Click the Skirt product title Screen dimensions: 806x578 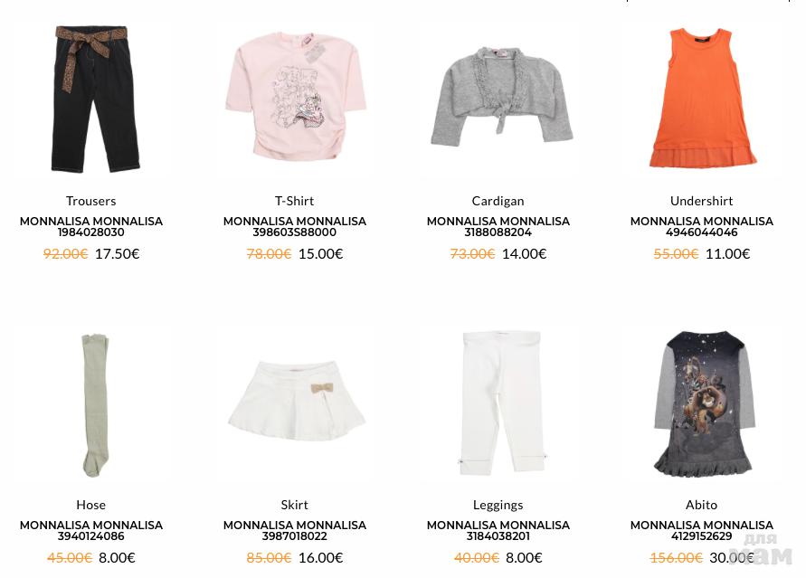coord(295,505)
